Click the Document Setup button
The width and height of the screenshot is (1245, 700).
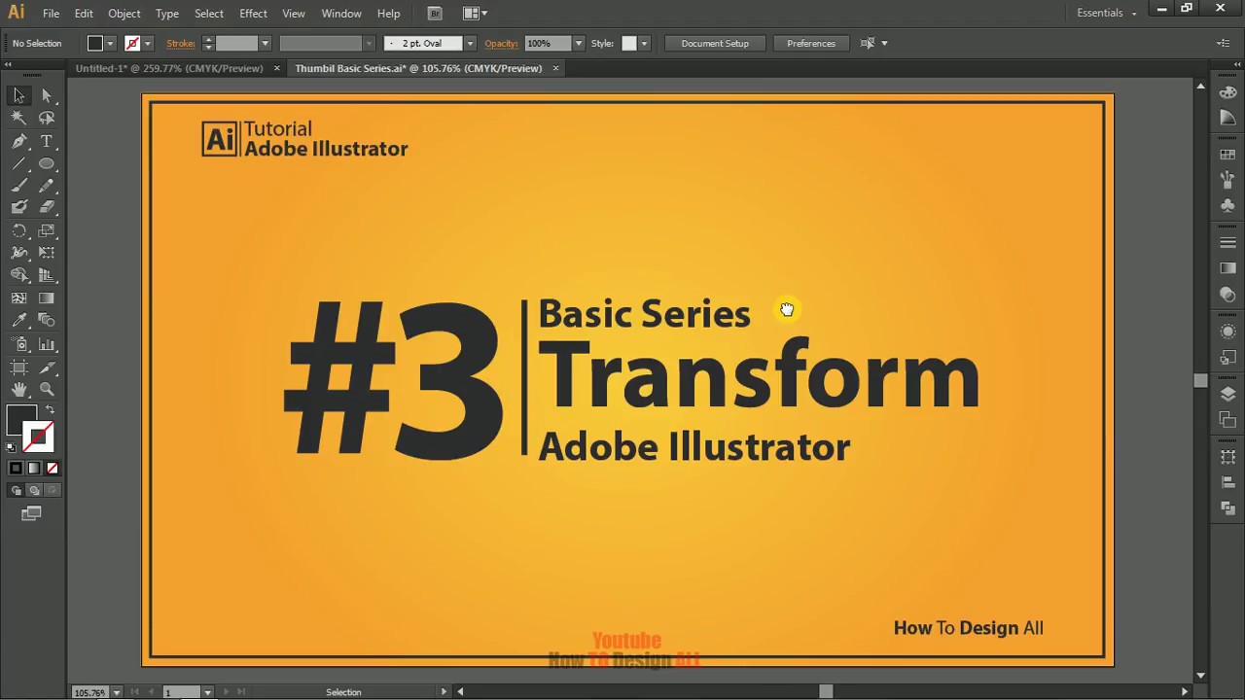click(x=715, y=43)
